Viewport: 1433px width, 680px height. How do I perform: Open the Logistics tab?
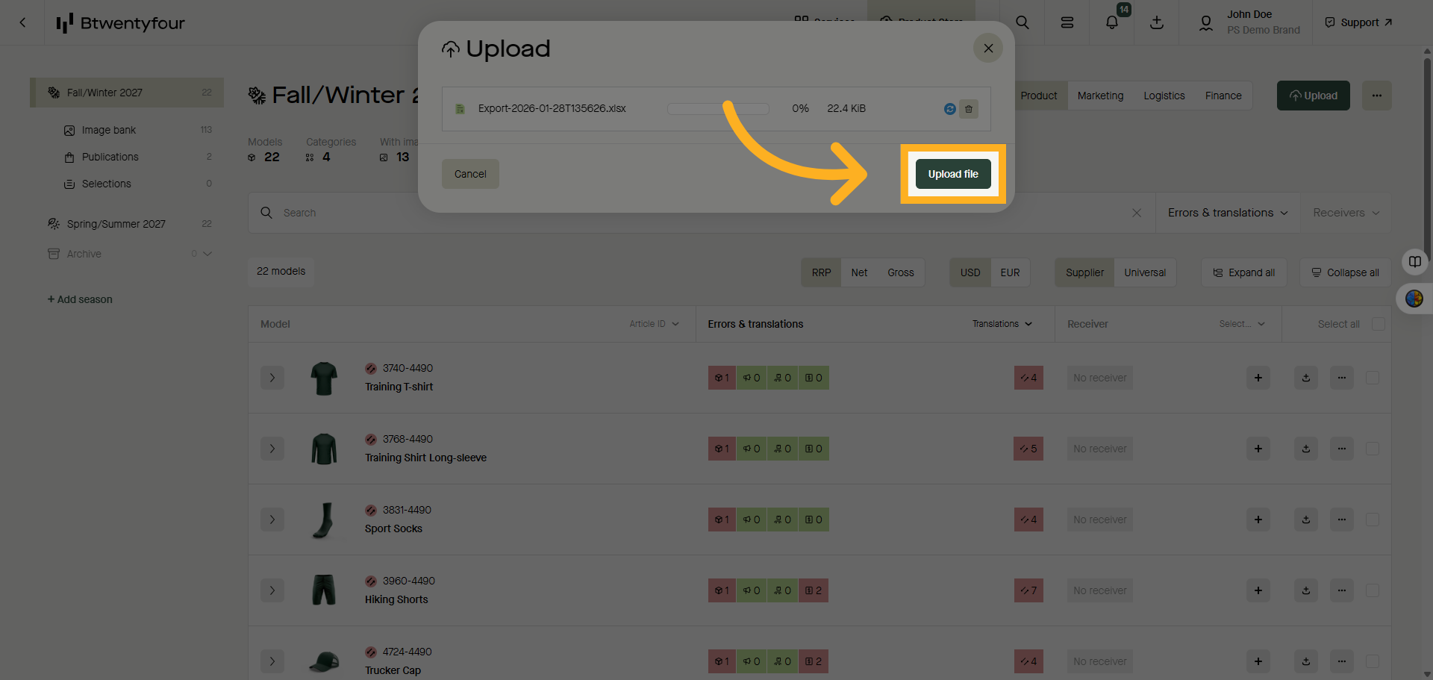[1164, 96]
